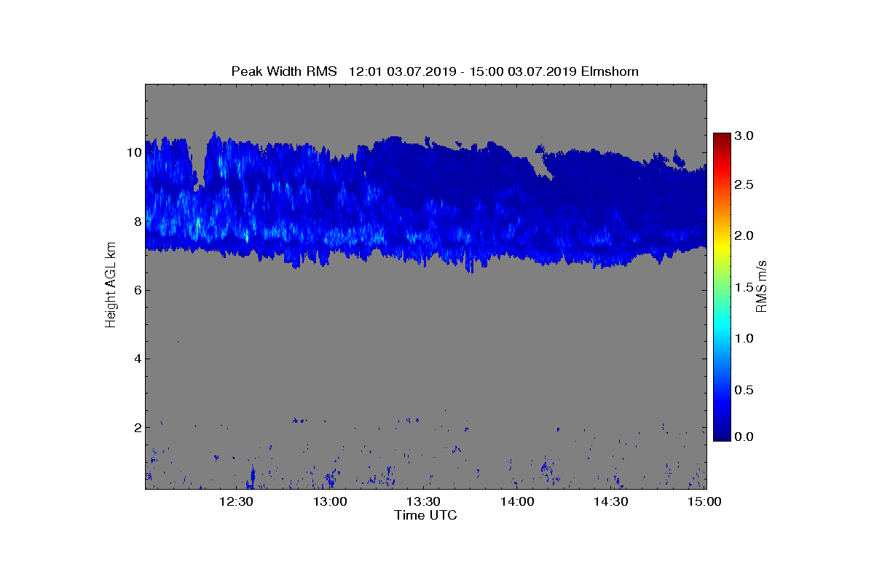Click the dark red top of the colorbar
The height and width of the screenshot is (583, 874).
pyautogui.click(x=722, y=137)
